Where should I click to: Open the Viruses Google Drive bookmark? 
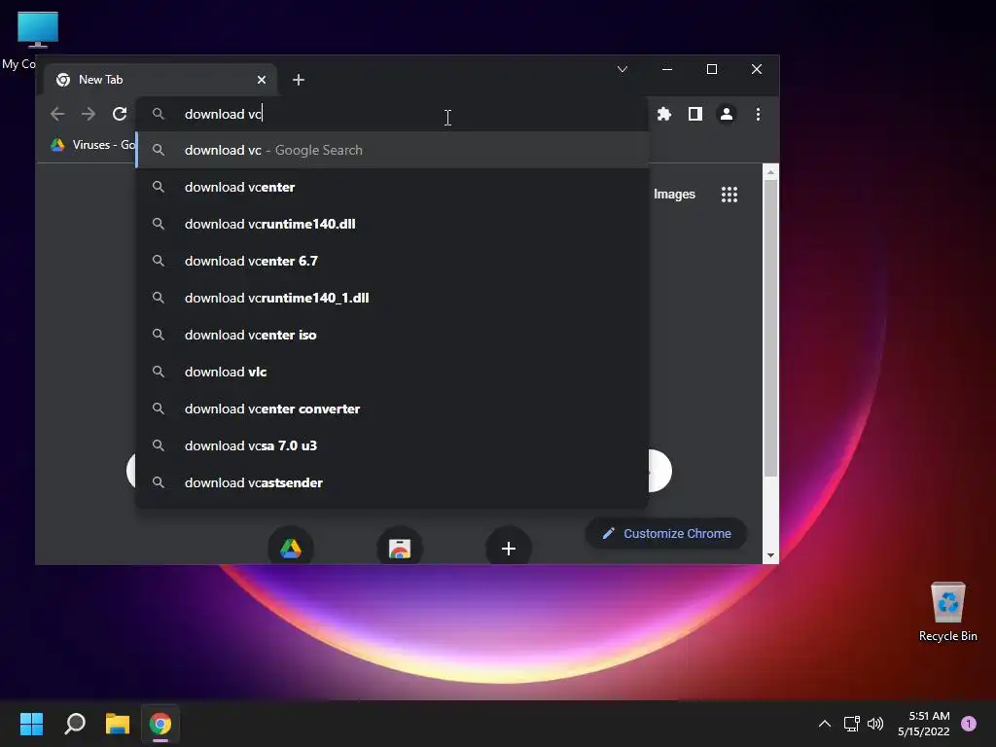[93, 145]
